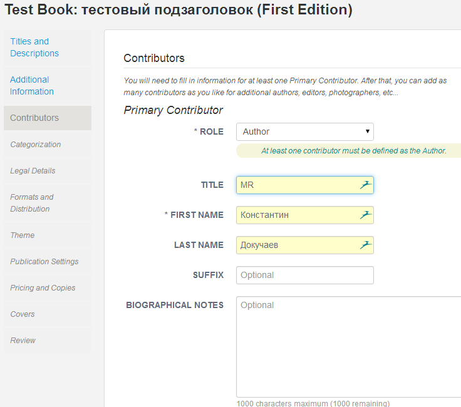461x407 pixels.
Task: Click the Suffix input field
Action: pyautogui.click(x=305, y=275)
